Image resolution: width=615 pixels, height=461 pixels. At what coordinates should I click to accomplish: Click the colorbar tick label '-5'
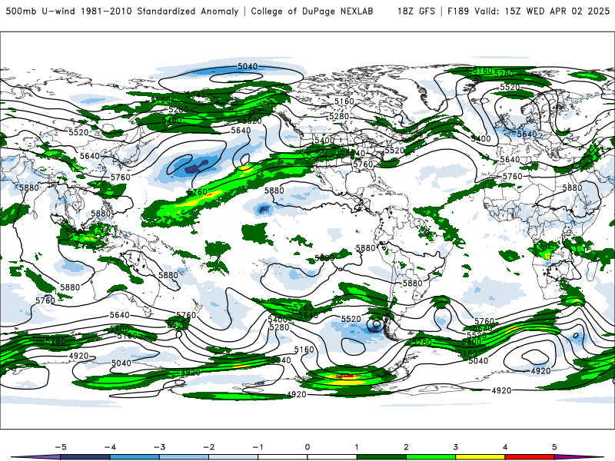click(61, 447)
